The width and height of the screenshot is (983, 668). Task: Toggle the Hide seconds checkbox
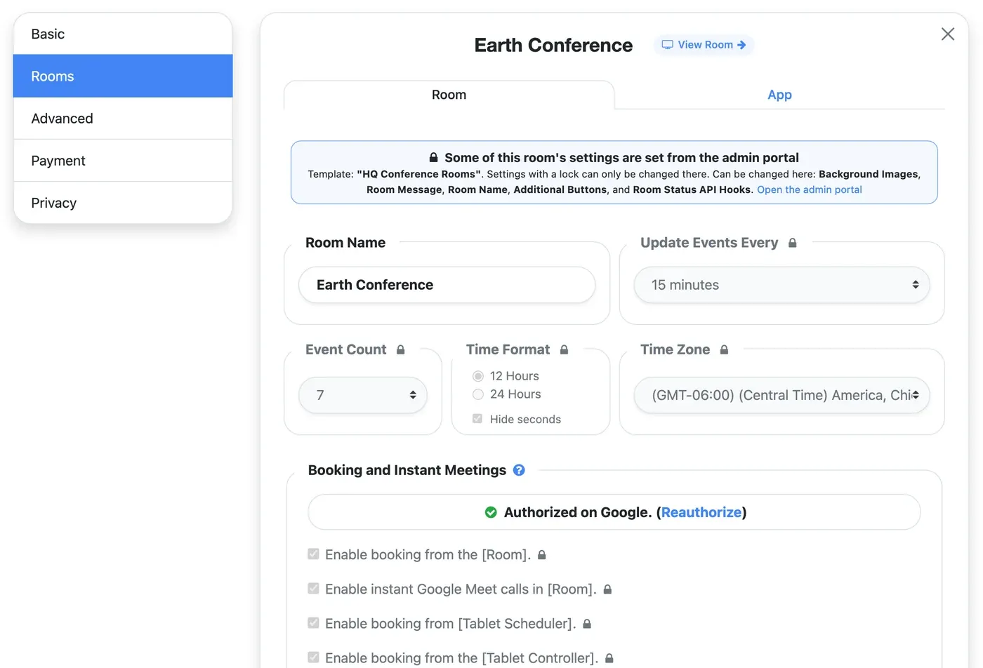pyautogui.click(x=477, y=419)
